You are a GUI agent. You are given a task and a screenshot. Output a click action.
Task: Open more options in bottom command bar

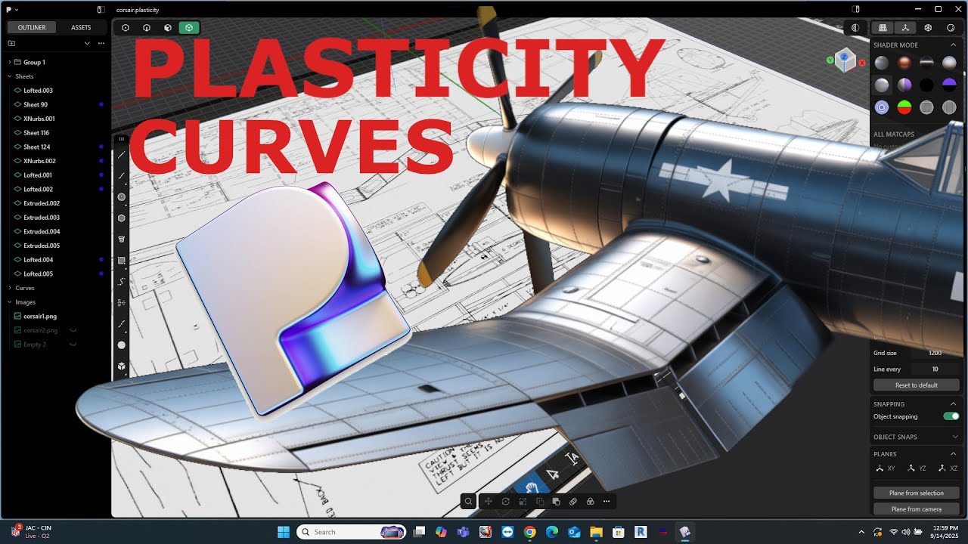tap(607, 501)
